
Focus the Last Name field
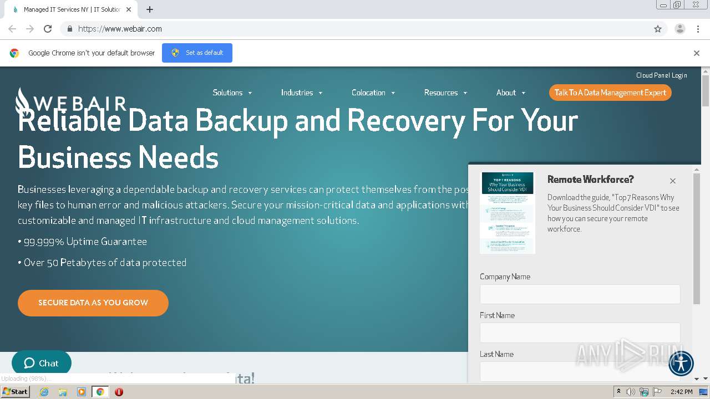pos(580,371)
